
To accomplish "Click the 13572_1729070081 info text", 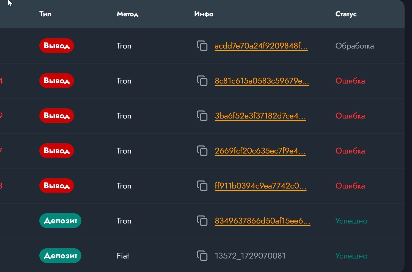I will pyautogui.click(x=250, y=256).
